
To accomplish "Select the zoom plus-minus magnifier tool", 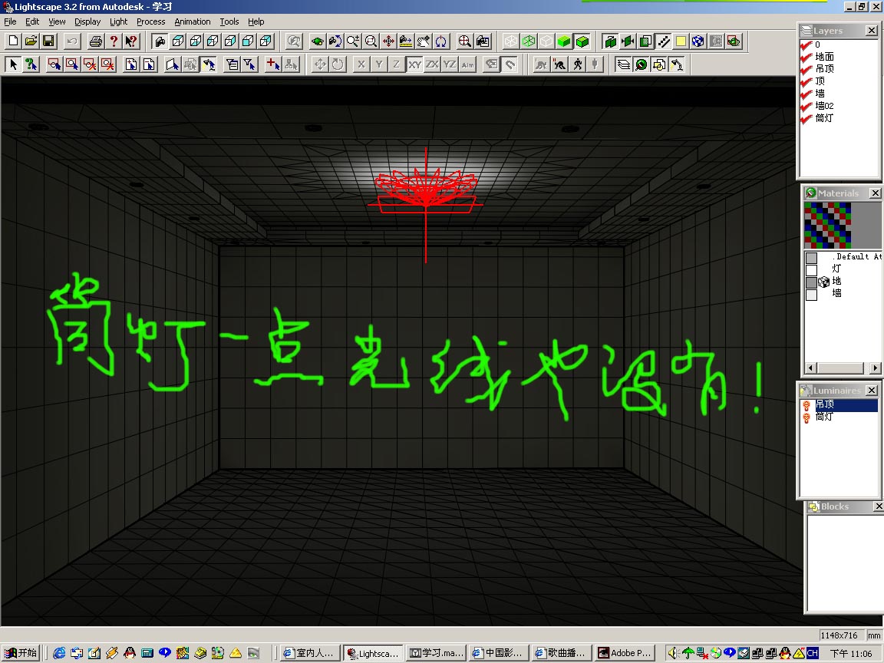I will coord(353,41).
